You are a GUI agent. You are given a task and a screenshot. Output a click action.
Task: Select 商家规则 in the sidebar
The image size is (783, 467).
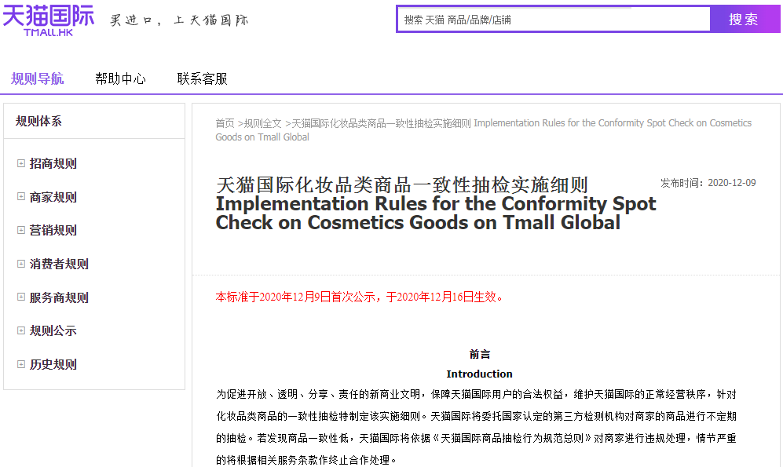[53, 197]
